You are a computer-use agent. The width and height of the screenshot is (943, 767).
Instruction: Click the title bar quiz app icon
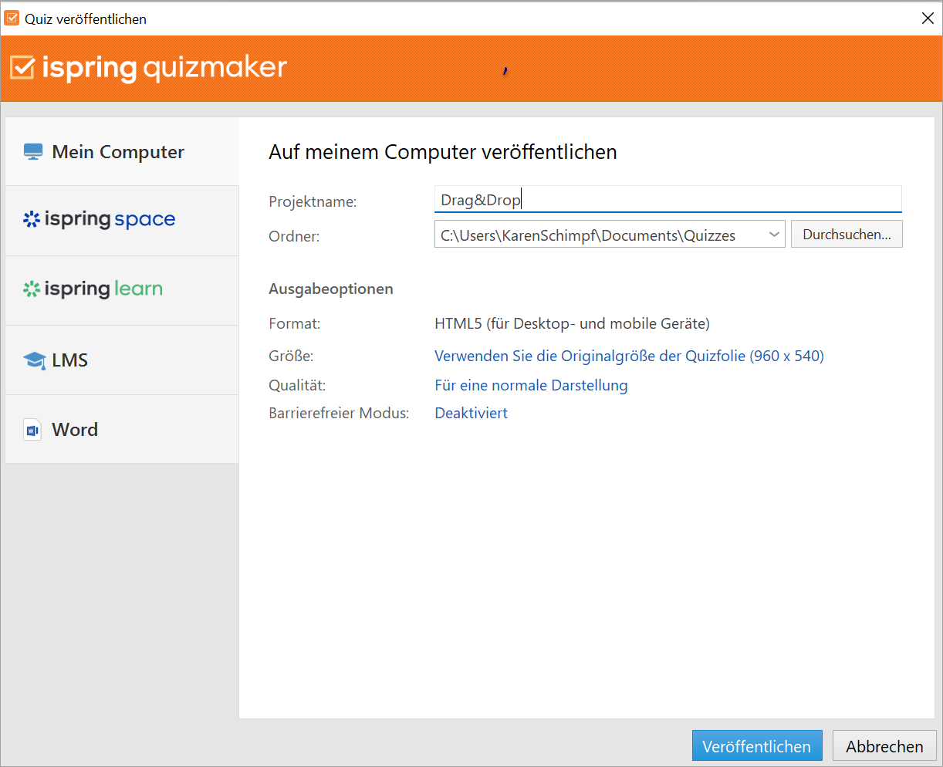(x=12, y=19)
